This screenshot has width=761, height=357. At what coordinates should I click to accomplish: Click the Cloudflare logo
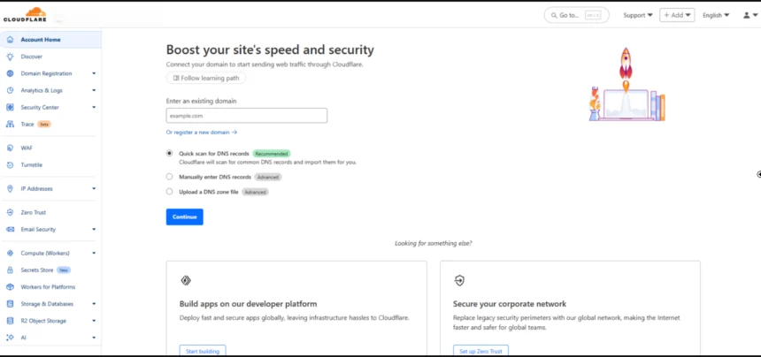25,14
